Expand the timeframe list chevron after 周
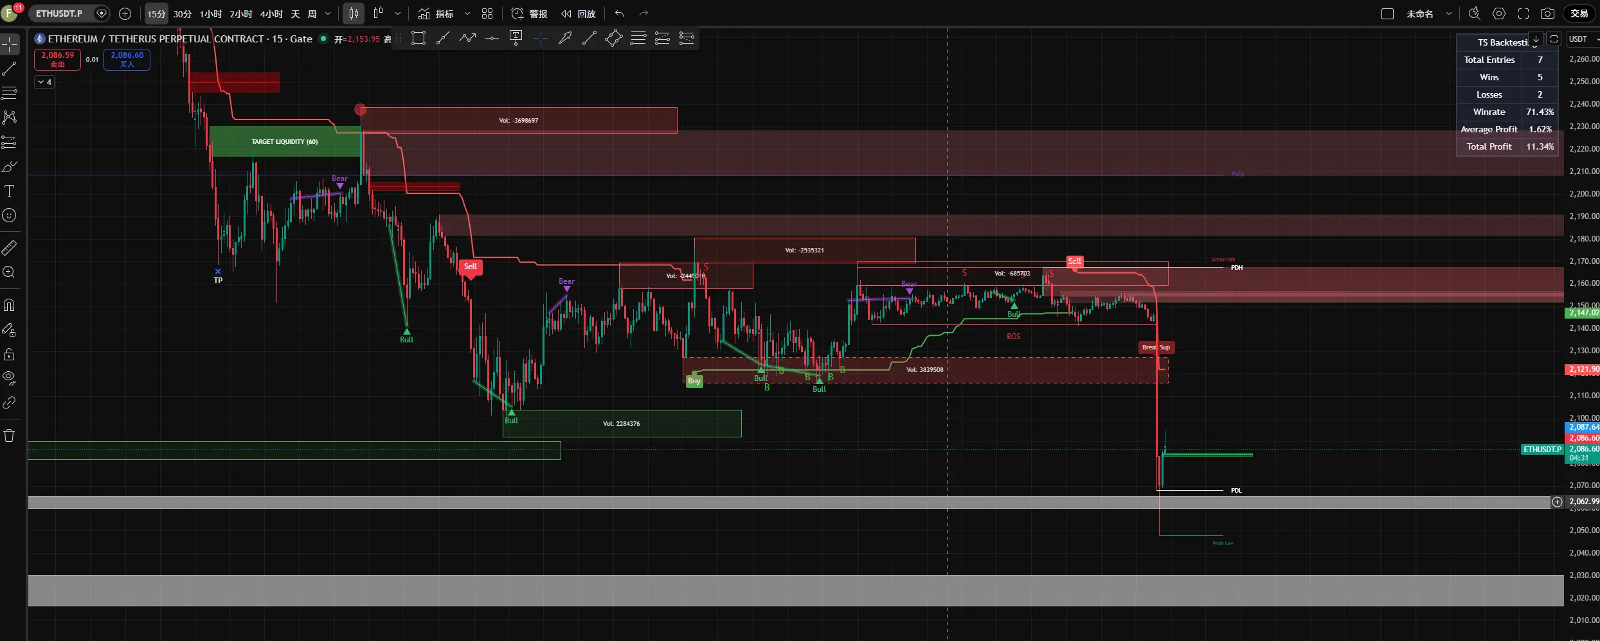Image resolution: width=1600 pixels, height=641 pixels. 328,13
